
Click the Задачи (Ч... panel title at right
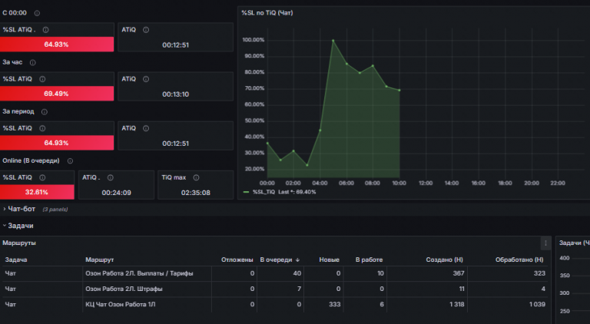574,243
